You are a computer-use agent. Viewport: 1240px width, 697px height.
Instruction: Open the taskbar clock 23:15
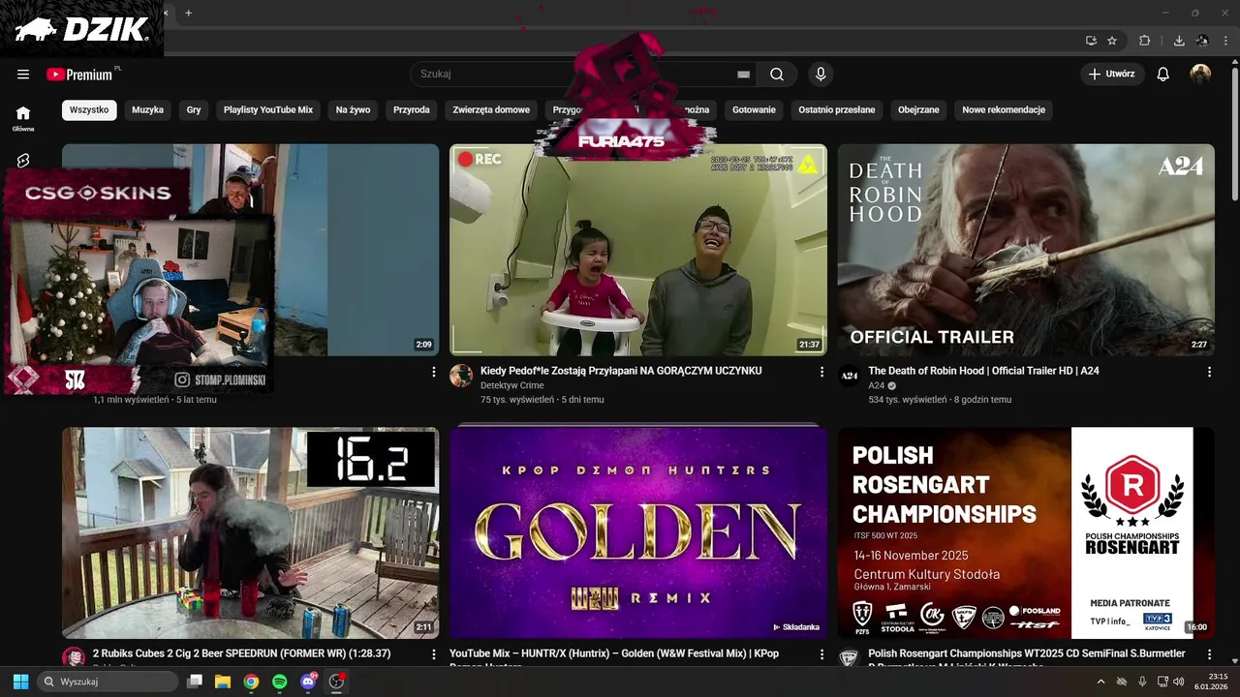(1211, 682)
